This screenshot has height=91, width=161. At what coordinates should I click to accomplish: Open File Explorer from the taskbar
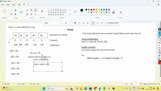[81, 88]
